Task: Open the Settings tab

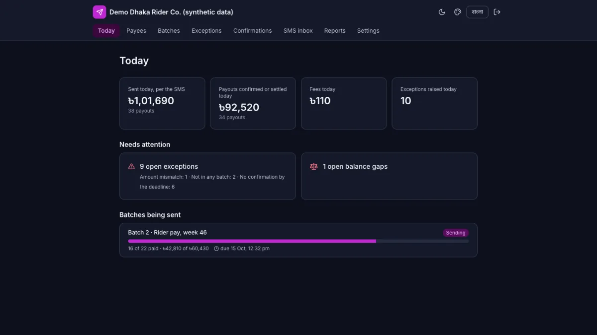Action: pos(368,31)
